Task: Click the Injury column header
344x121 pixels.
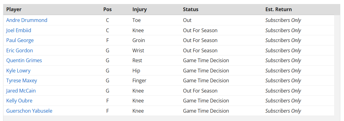Action: [139, 10]
